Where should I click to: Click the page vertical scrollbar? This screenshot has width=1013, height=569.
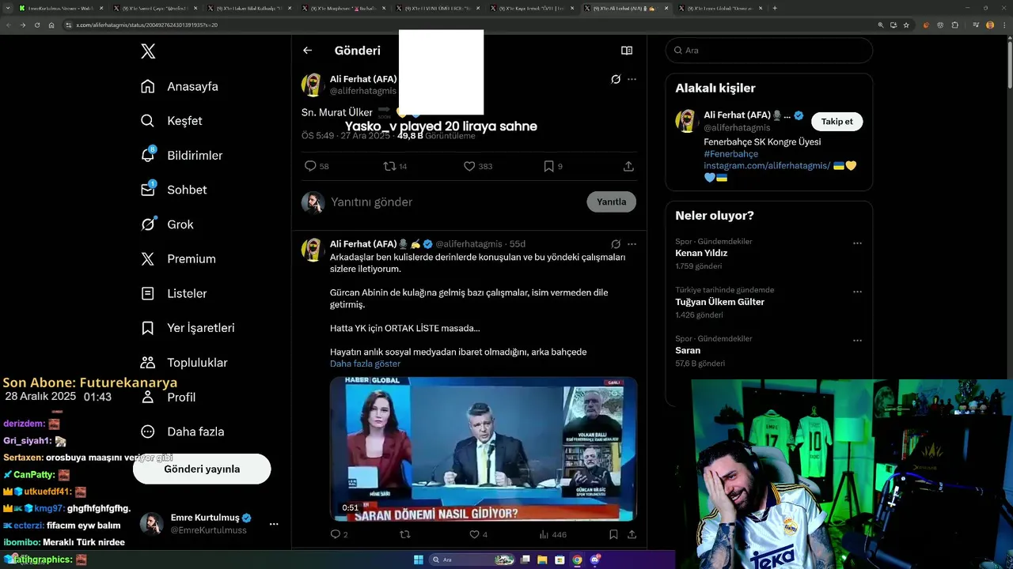tap(1009, 63)
